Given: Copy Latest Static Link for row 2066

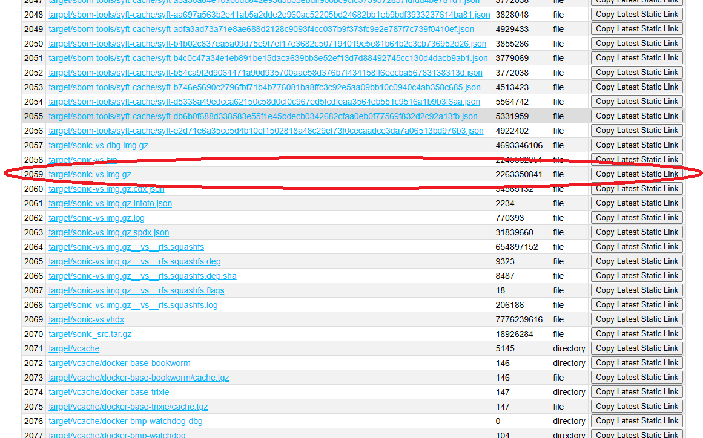Looking at the screenshot, I should (x=636, y=275).
